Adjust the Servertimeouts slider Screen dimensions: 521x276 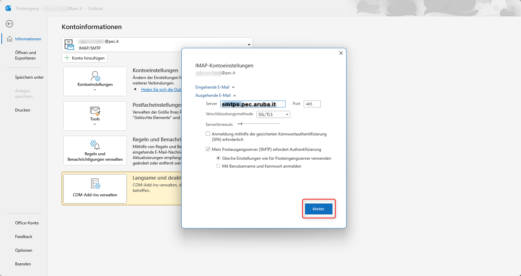[x=241, y=124]
